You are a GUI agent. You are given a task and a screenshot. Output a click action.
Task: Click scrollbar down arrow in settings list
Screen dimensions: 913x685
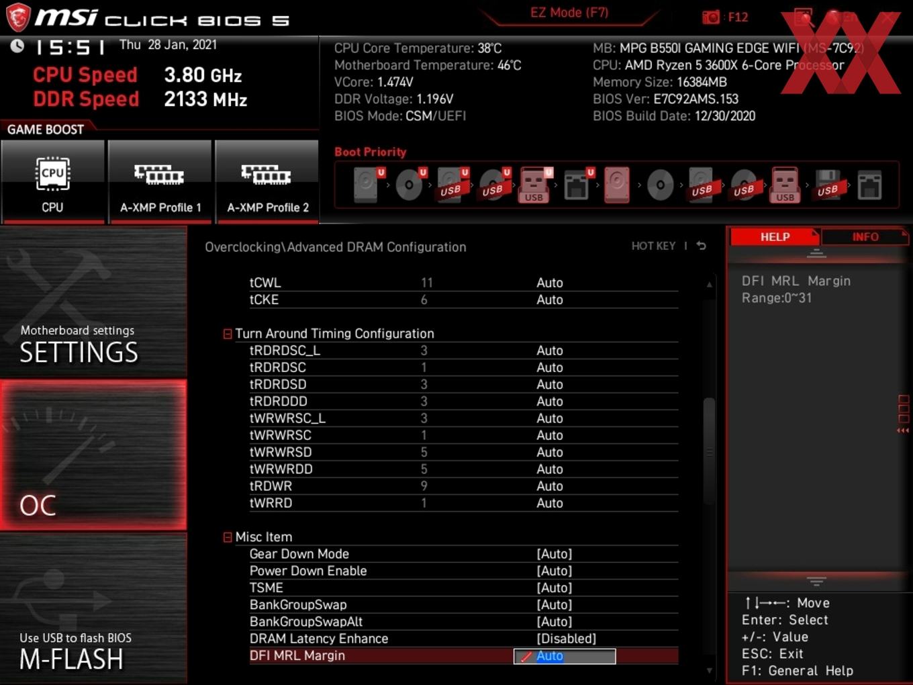click(709, 670)
